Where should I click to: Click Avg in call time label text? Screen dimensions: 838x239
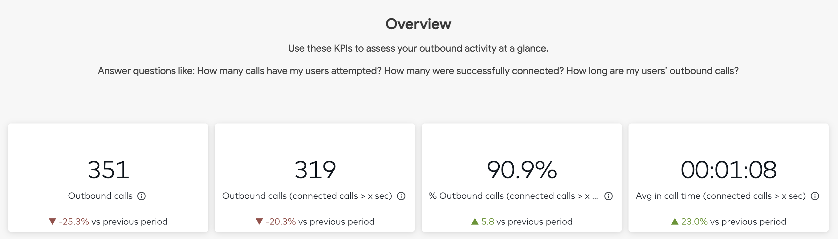[721, 196]
